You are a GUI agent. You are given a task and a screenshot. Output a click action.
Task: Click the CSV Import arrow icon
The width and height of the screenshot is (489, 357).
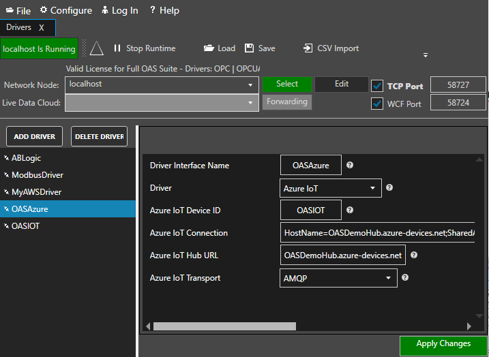point(308,48)
